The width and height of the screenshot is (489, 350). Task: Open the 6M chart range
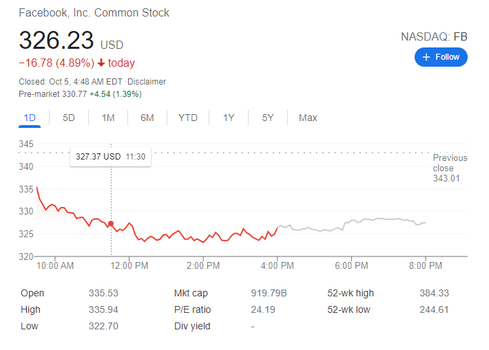pyautogui.click(x=147, y=118)
